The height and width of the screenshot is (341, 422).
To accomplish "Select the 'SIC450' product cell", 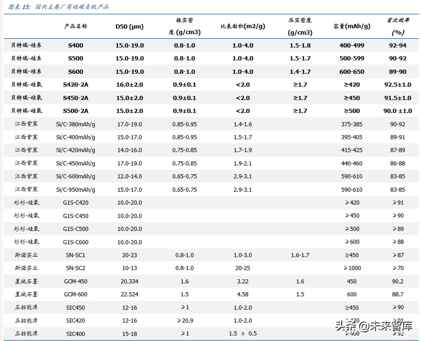I will coord(76,307).
